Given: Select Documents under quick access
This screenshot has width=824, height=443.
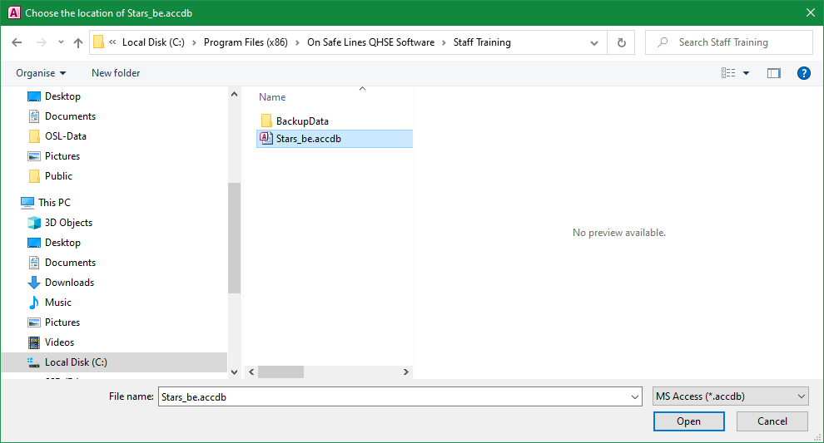Looking at the screenshot, I should click(x=70, y=116).
